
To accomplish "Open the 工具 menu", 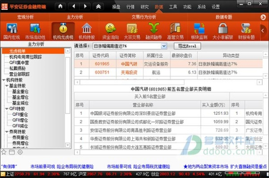I will 173,7.
